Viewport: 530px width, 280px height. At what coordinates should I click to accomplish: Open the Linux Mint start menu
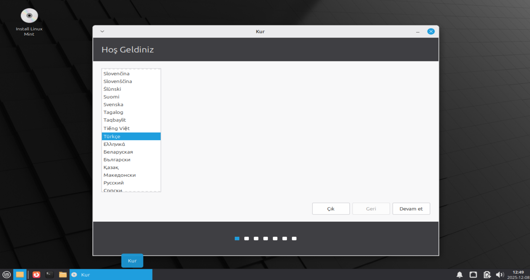coord(6,274)
